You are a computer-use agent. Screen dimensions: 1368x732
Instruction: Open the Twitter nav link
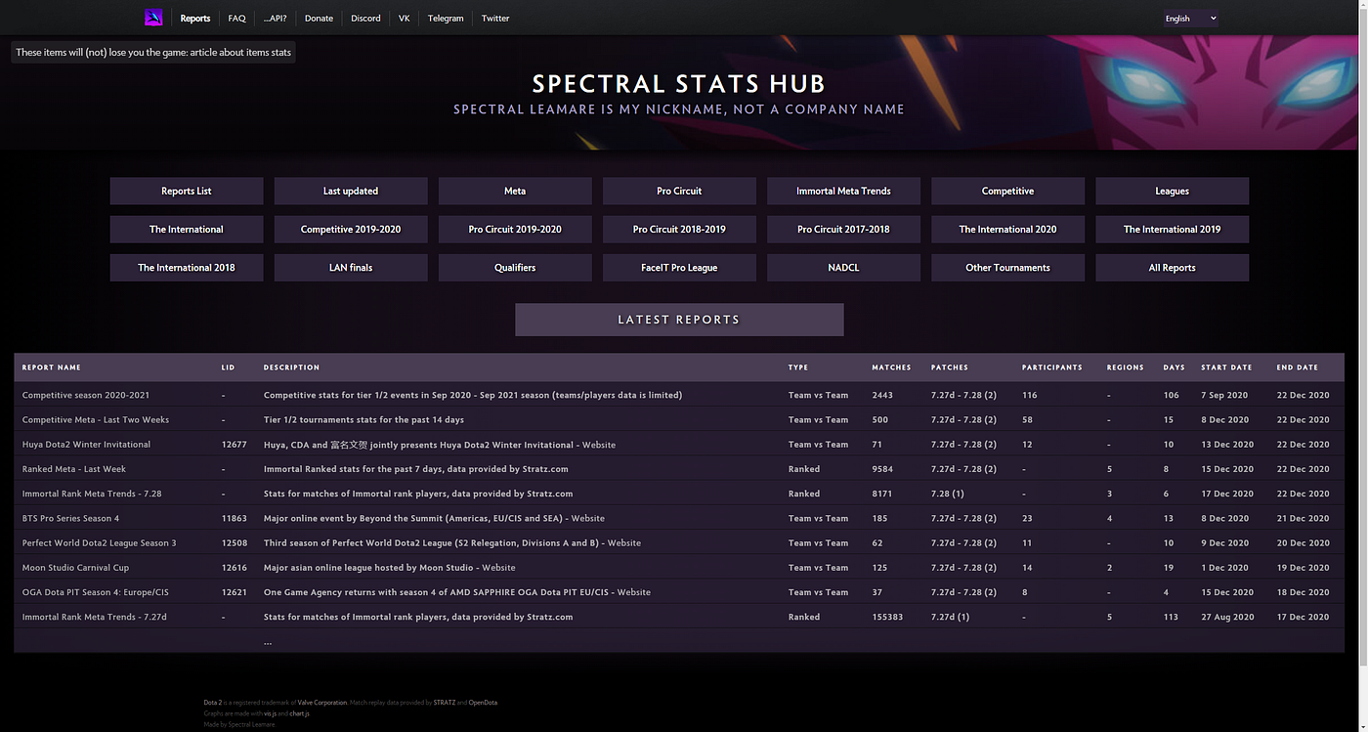click(495, 19)
